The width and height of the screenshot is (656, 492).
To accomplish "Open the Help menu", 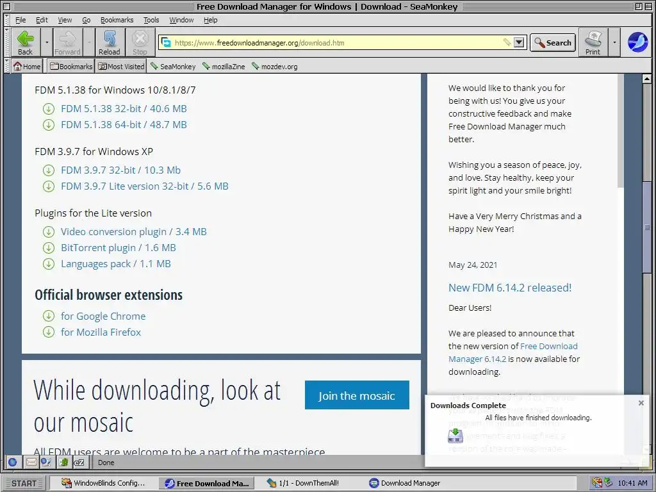I will click(210, 20).
